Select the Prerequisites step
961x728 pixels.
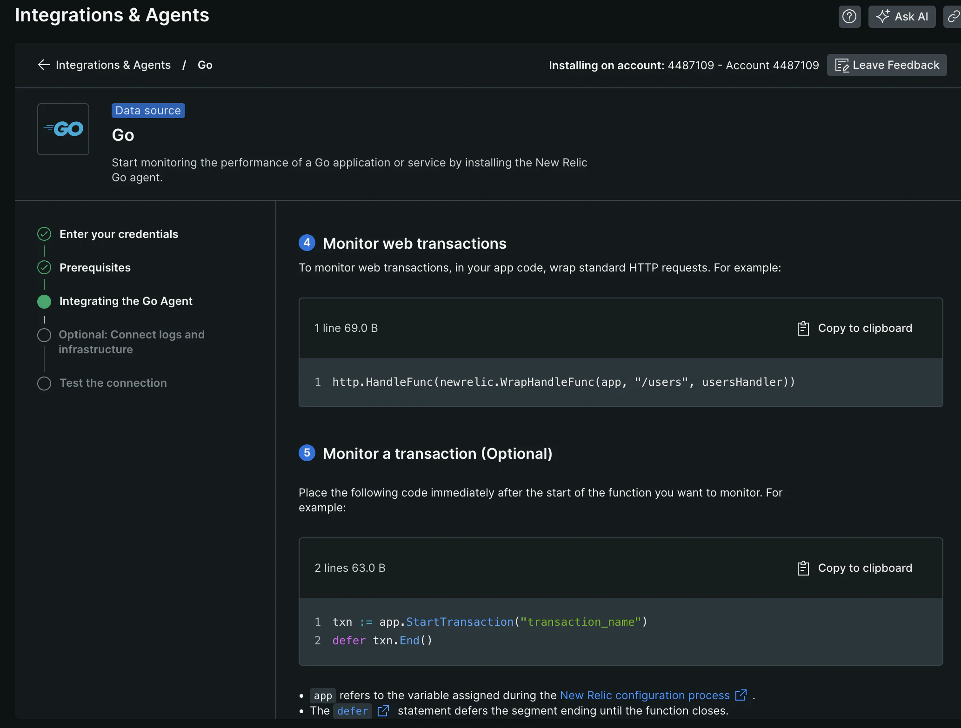pos(95,268)
